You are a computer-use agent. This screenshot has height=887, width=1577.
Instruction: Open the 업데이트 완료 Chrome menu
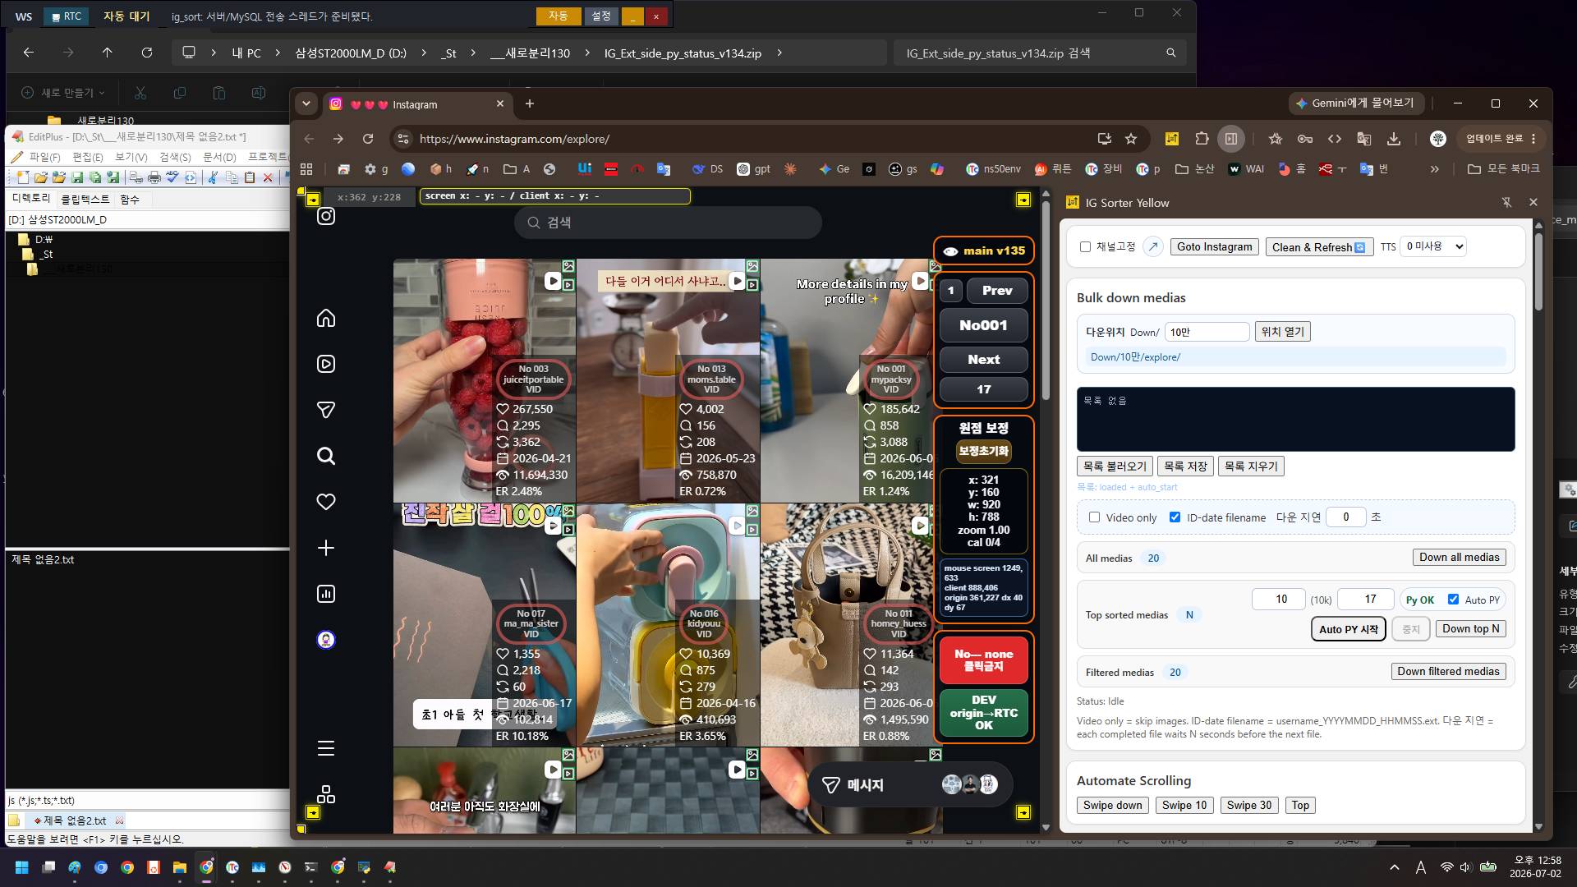pos(1501,139)
